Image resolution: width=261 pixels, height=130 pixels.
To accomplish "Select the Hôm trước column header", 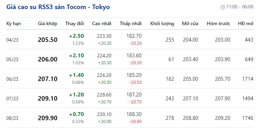I will click(219, 23).
